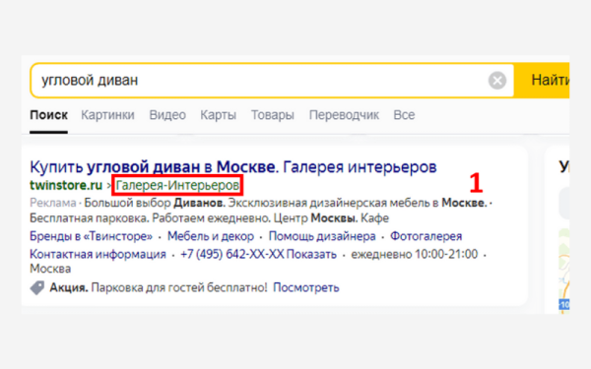Click the Найти search button
The height and width of the screenshot is (369, 591).
(x=543, y=81)
